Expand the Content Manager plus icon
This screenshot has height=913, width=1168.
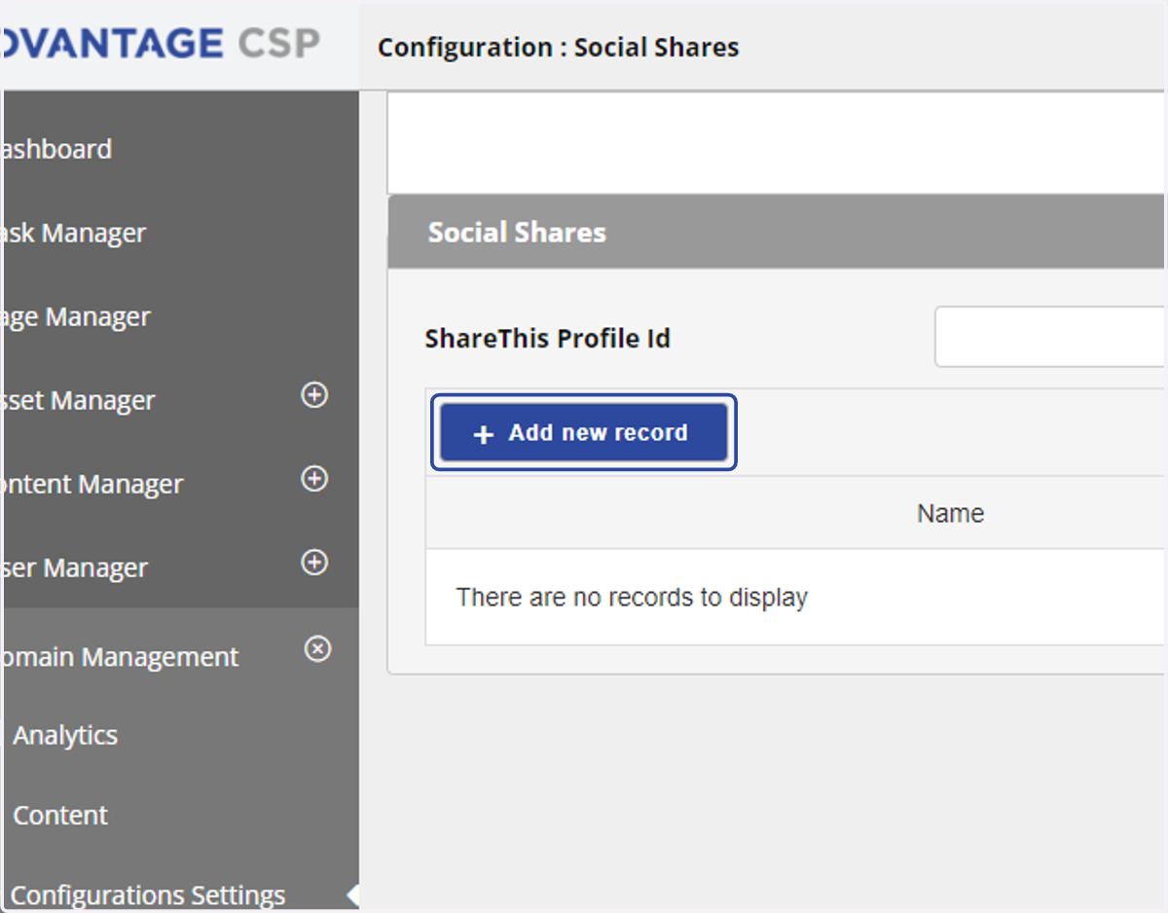[314, 479]
